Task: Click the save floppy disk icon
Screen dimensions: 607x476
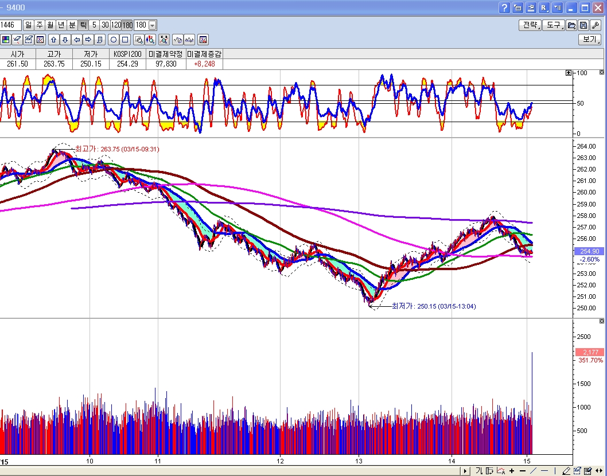Action: tap(583, 25)
